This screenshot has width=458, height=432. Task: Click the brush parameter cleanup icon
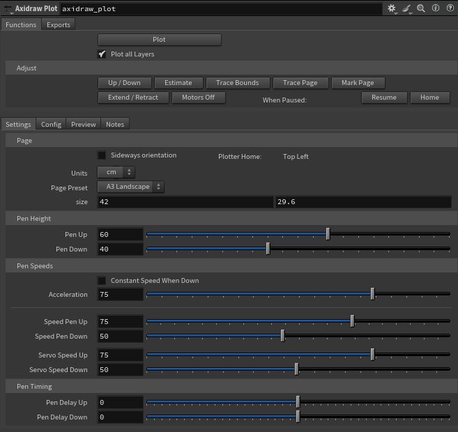coord(406,8)
